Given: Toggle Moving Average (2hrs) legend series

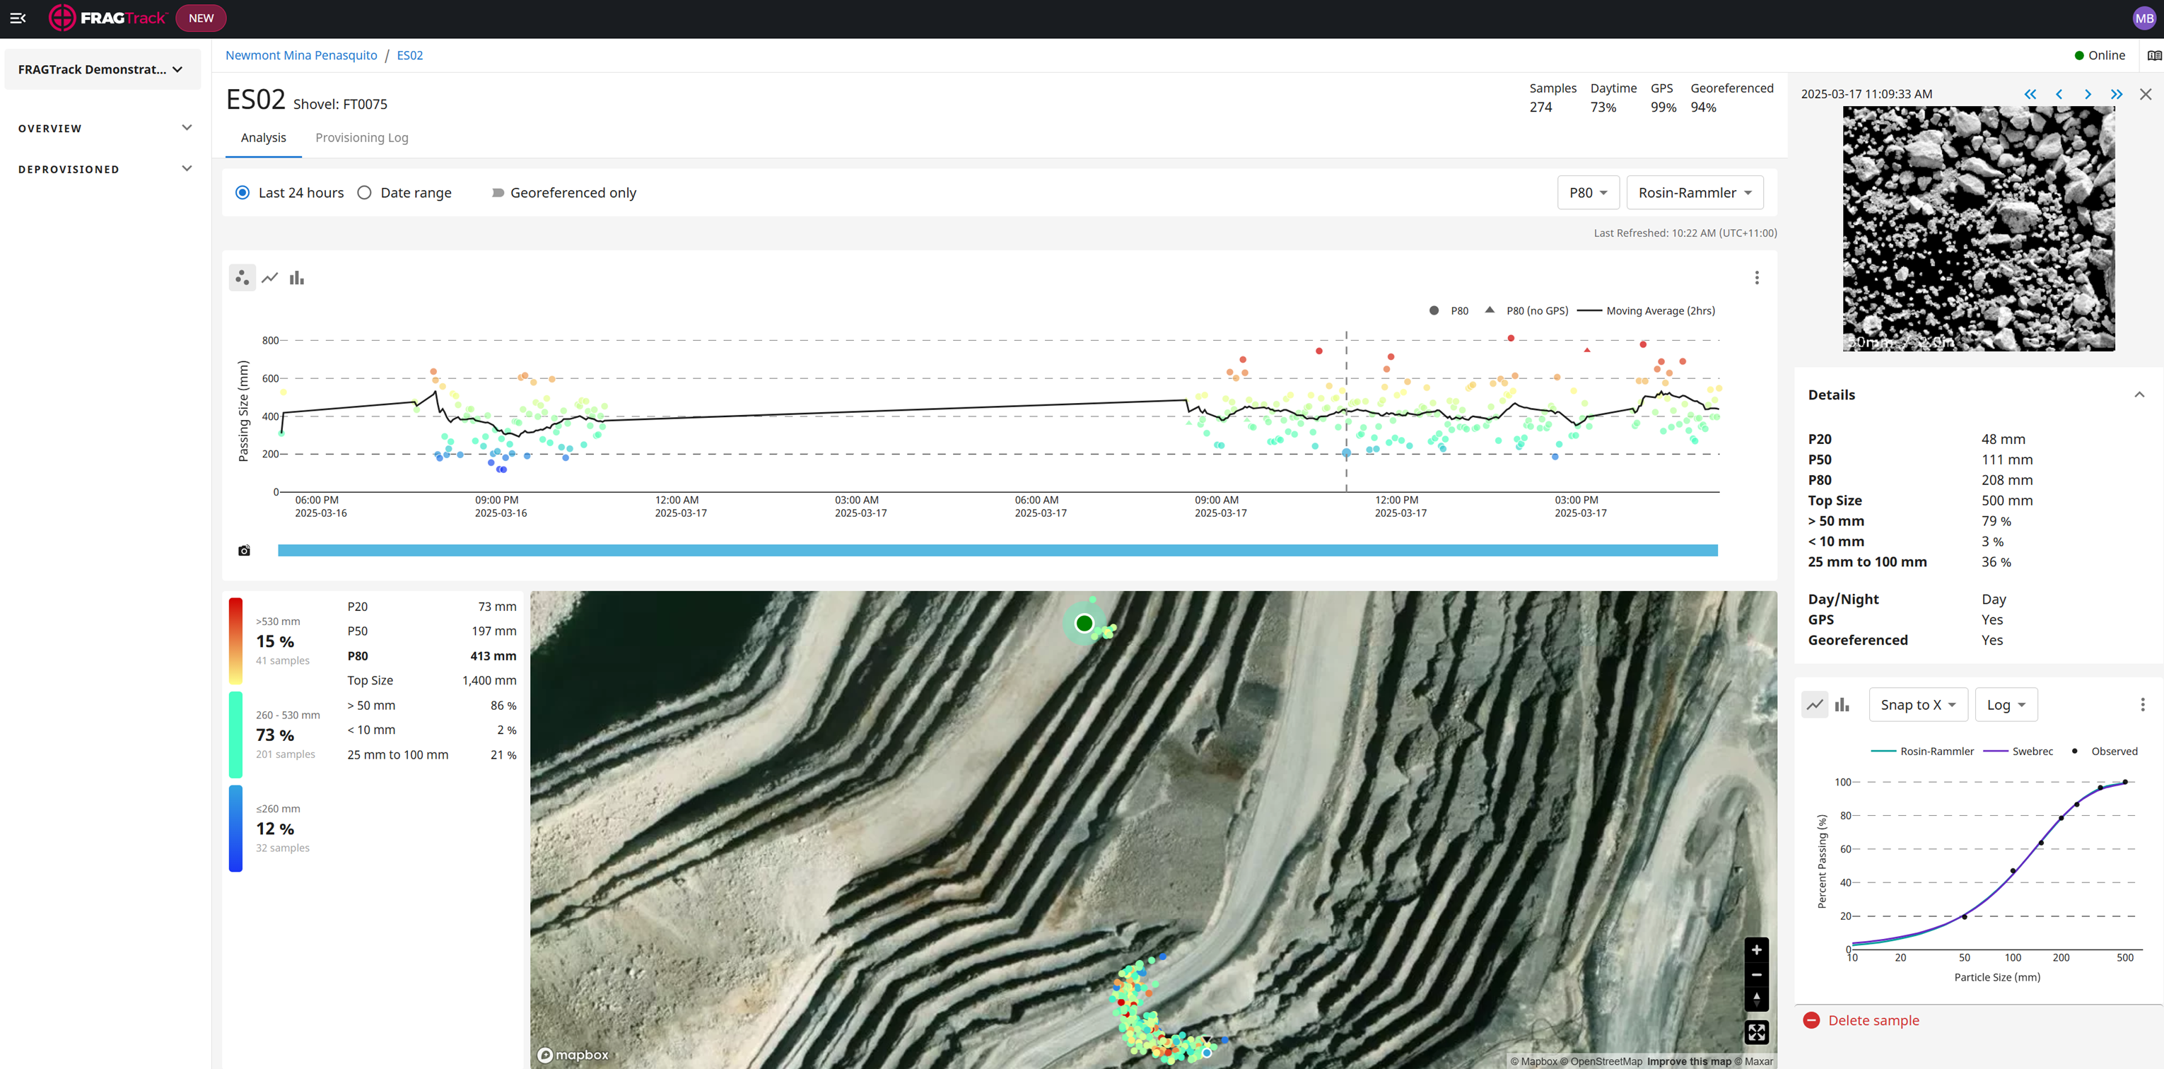Looking at the screenshot, I should [1647, 311].
